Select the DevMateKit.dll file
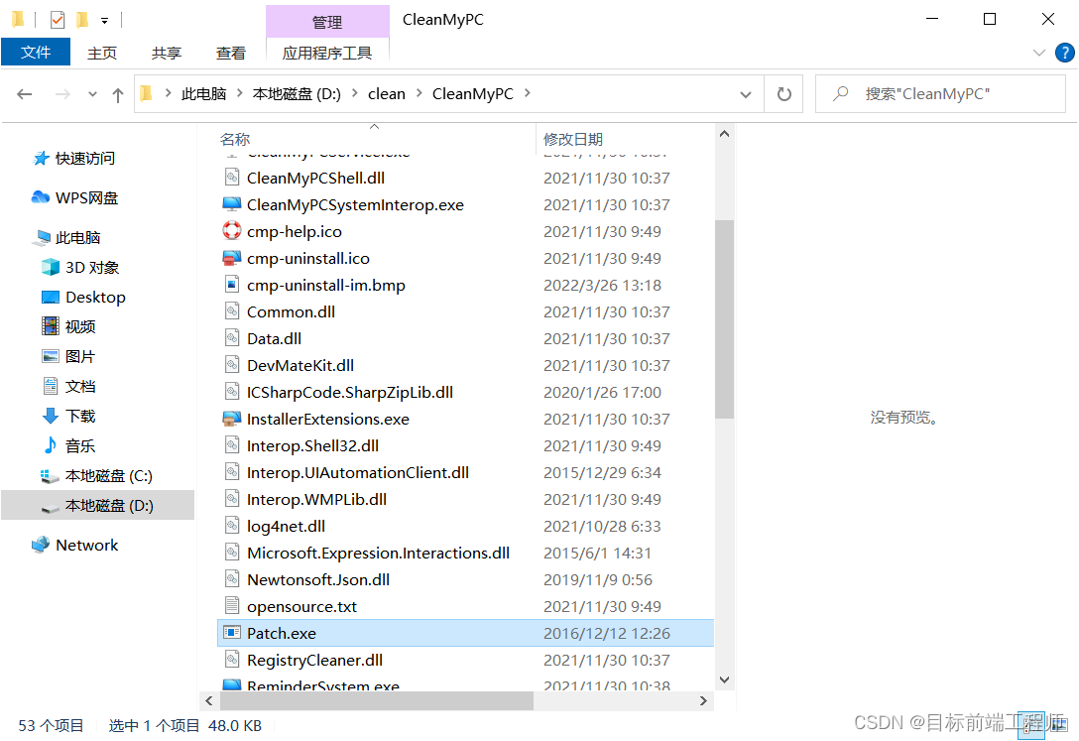Image resolution: width=1079 pixels, height=741 pixels. pos(300,366)
